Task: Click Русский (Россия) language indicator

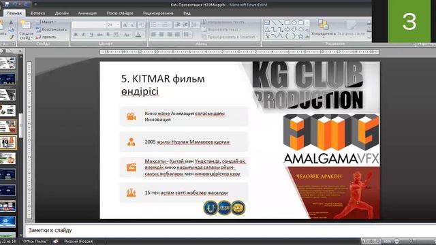Action: [x=79, y=241]
